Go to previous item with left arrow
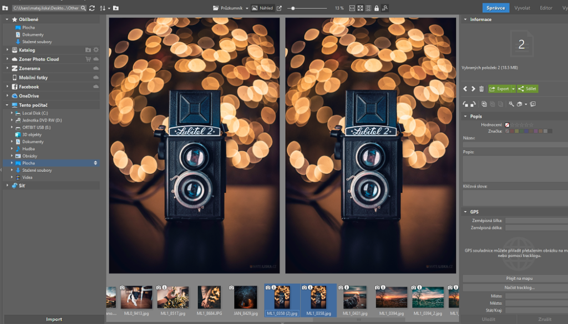 tap(465, 89)
